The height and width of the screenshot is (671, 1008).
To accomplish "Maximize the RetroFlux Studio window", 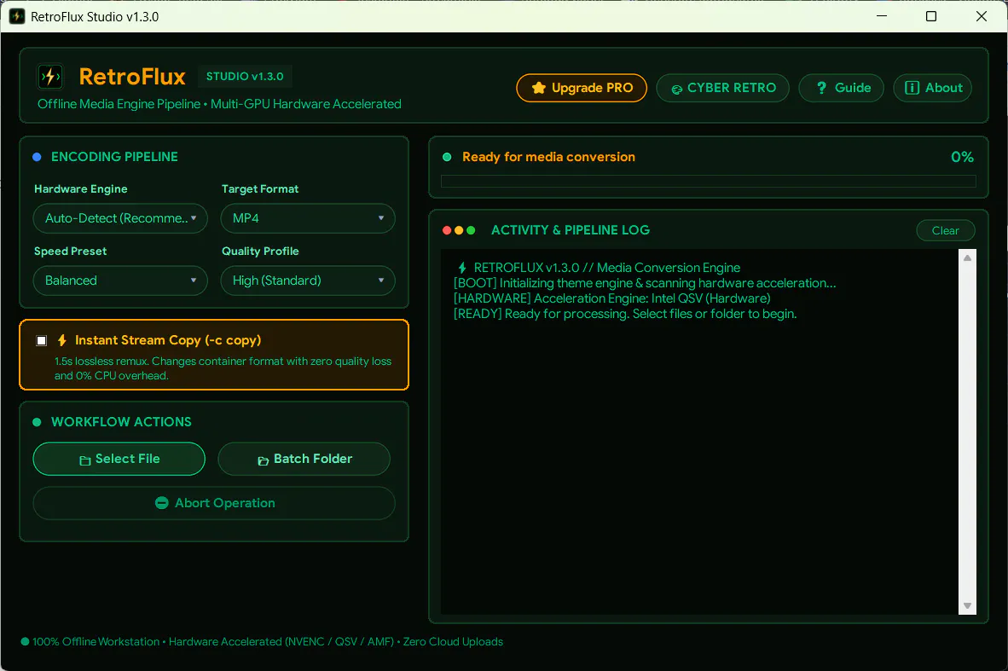I will pyautogui.click(x=931, y=16).
